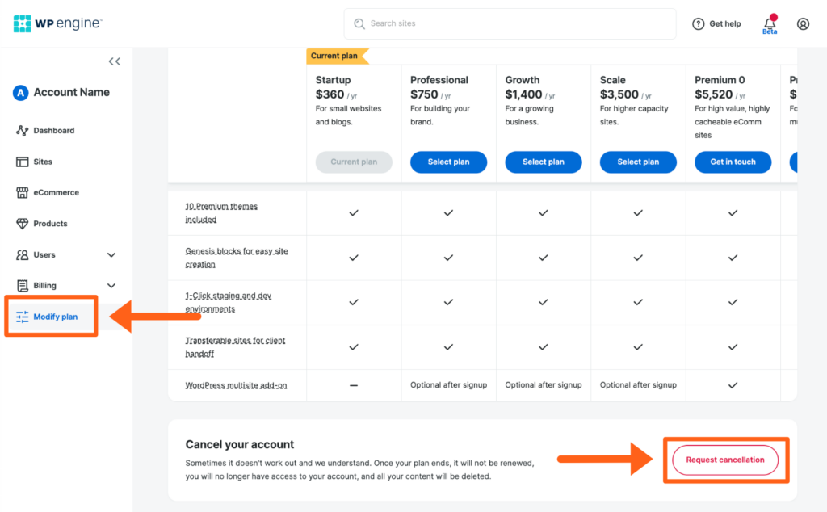
Task: Click the 1-Click staging feature label
Action: [228, 302]
